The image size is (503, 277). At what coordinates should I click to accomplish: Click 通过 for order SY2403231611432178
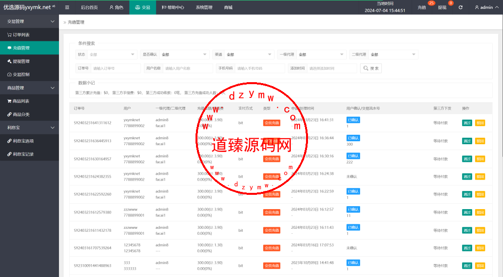click(467, 230)
